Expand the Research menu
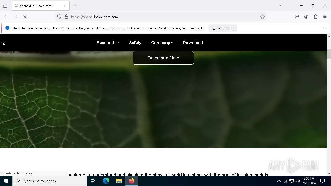The height and width of the screenshot is (186, 331). point(108,43)
